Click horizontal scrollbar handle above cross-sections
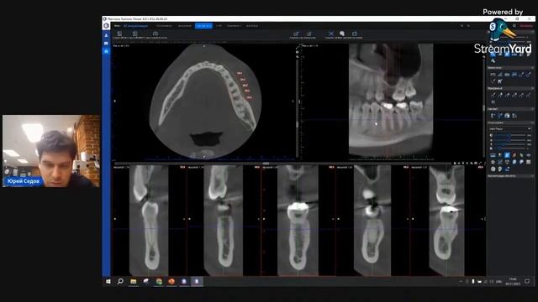538x302 pixels. (266, 164)
